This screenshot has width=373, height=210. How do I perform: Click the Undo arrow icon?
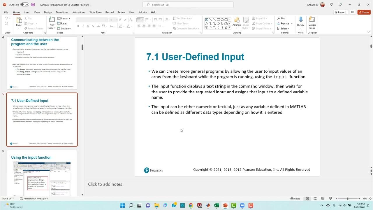tap(6, 18)
